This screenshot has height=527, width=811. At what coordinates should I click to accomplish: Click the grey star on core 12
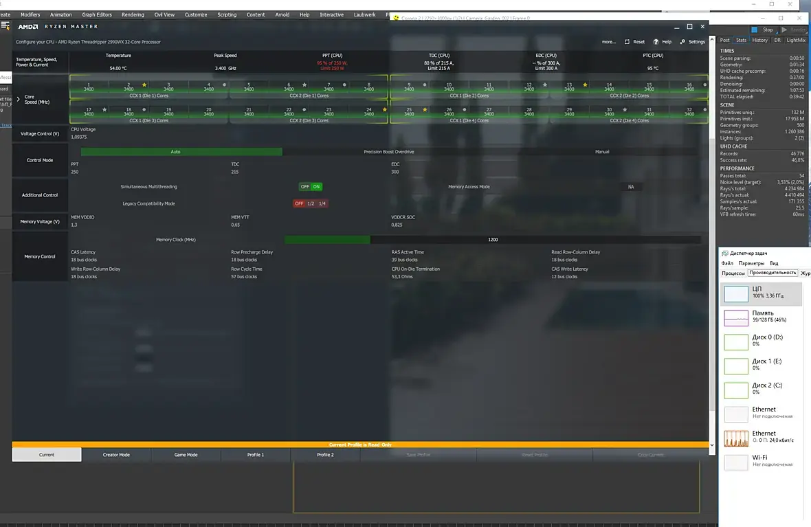pyautogui.click(x=544, y=85)
